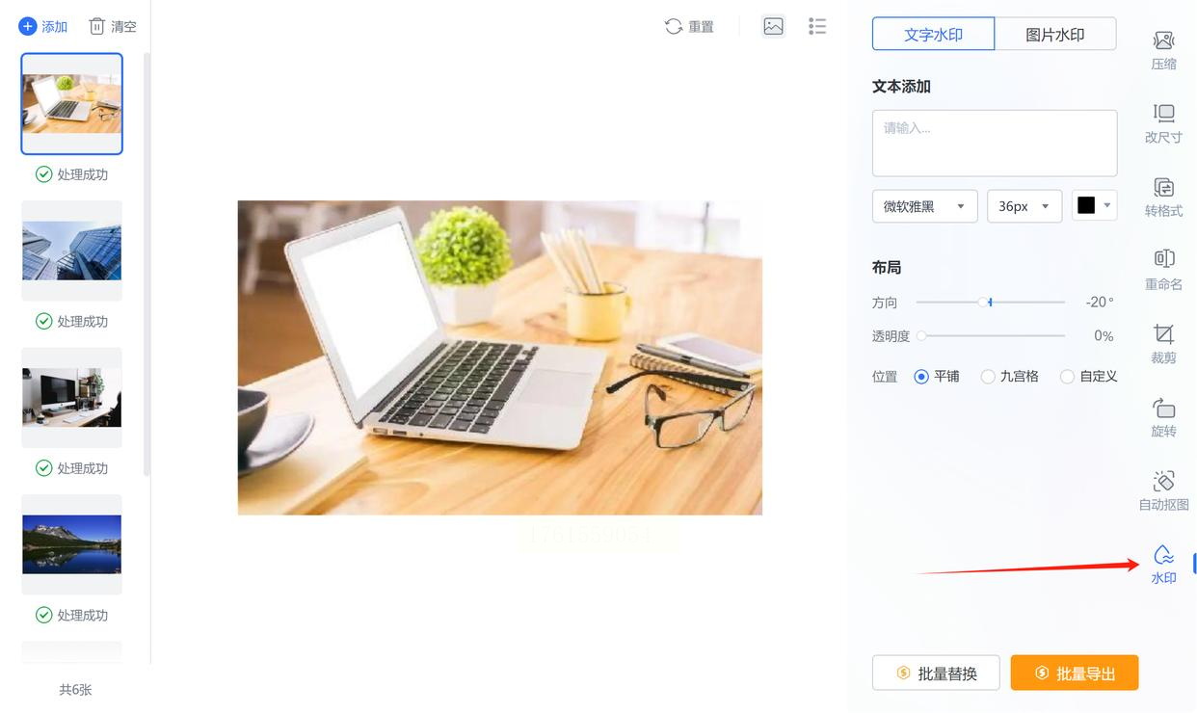
Task: Switch to the 文字水印 tab
Action: point(933,34)
